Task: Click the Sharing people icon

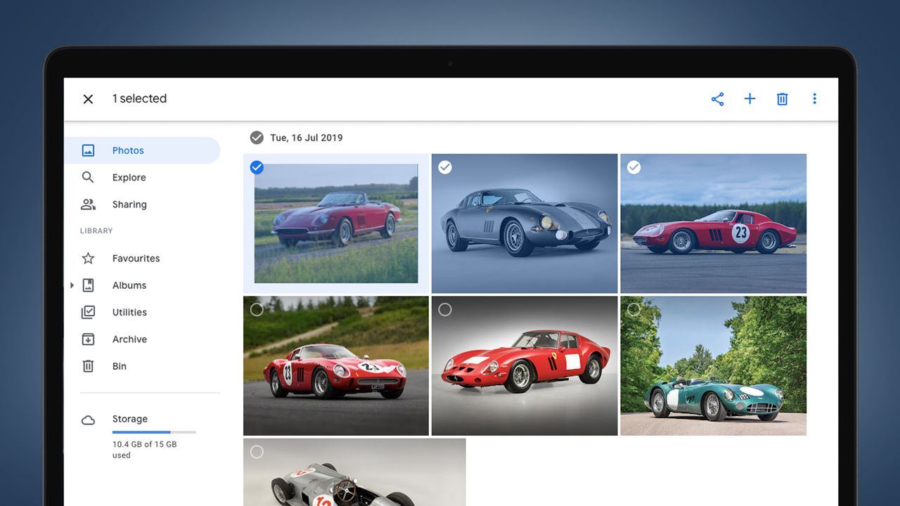Action: [88, 205]
